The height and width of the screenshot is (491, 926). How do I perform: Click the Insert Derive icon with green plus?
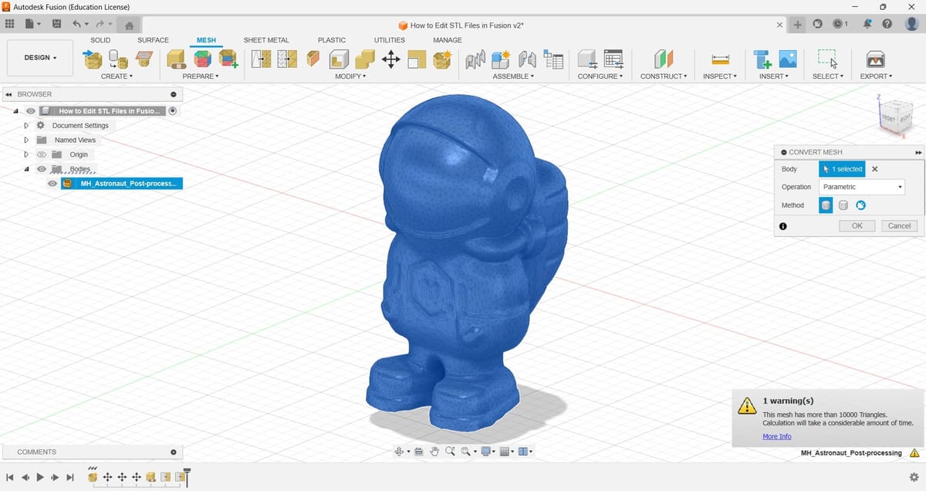click(762, 59)
